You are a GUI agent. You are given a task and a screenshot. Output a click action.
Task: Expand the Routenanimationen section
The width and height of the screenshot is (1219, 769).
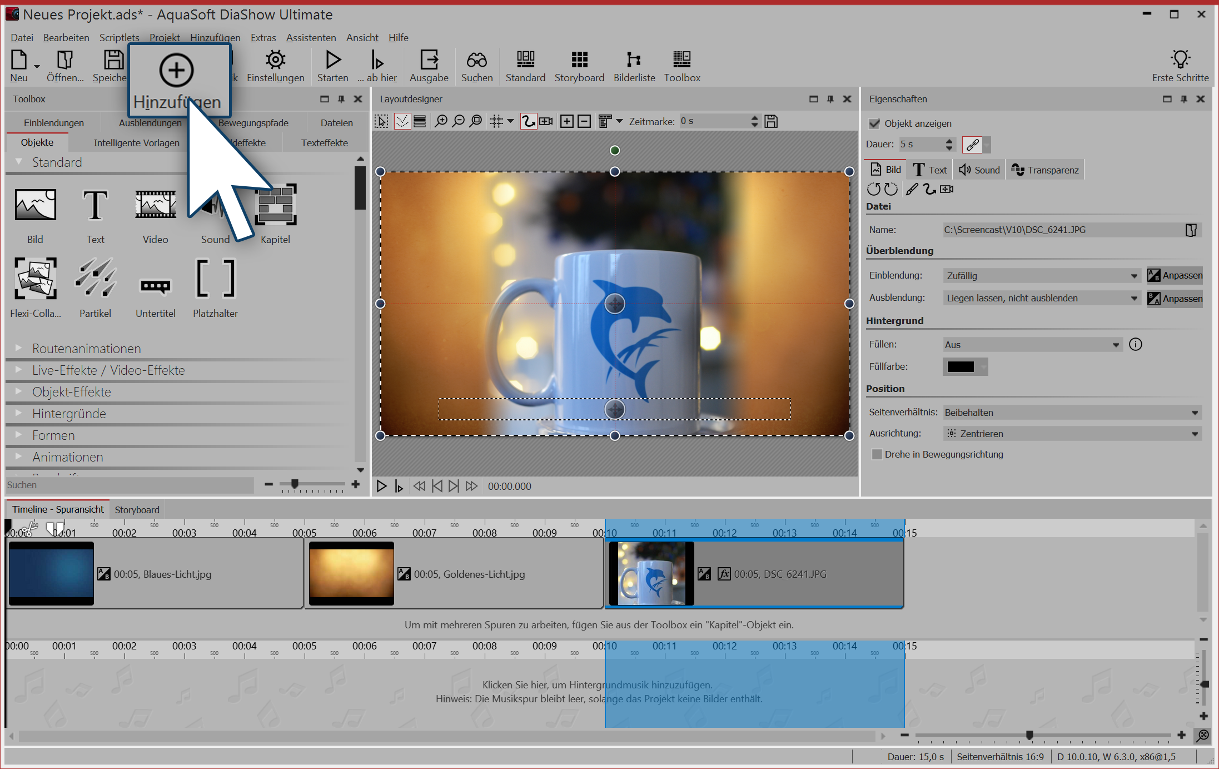click(x=86, y=349)
